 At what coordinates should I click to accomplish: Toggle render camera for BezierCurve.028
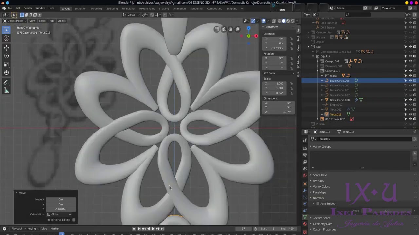click(415, 100)
